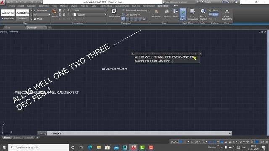Select the Standard text style thumbnail
269x151 pixels.
pyautogui.click(x=22, y=15)
